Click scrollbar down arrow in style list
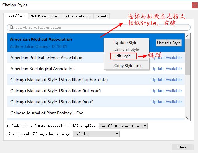The image size is (198, 153). 188,117
